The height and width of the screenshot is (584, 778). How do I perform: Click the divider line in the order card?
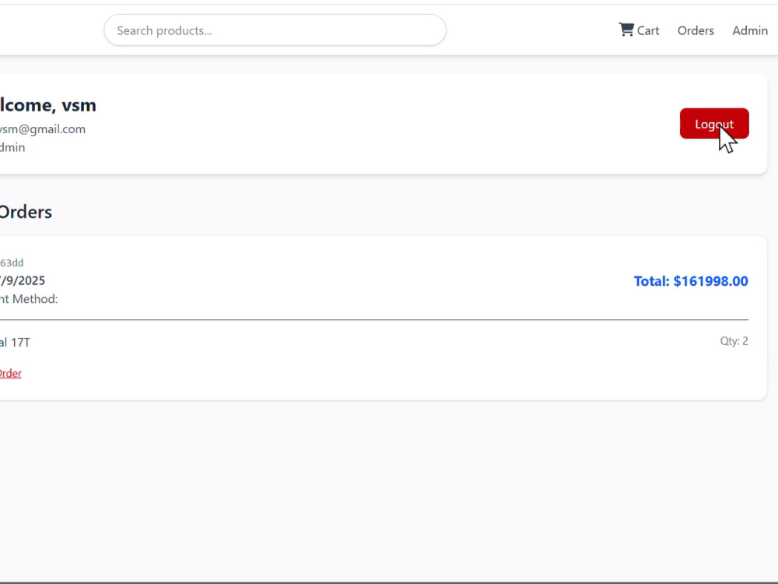[x=374, y=320]
